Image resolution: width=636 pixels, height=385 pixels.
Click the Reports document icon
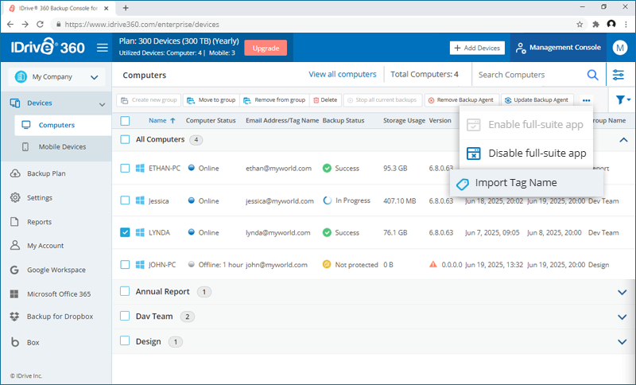click(14, 221)
